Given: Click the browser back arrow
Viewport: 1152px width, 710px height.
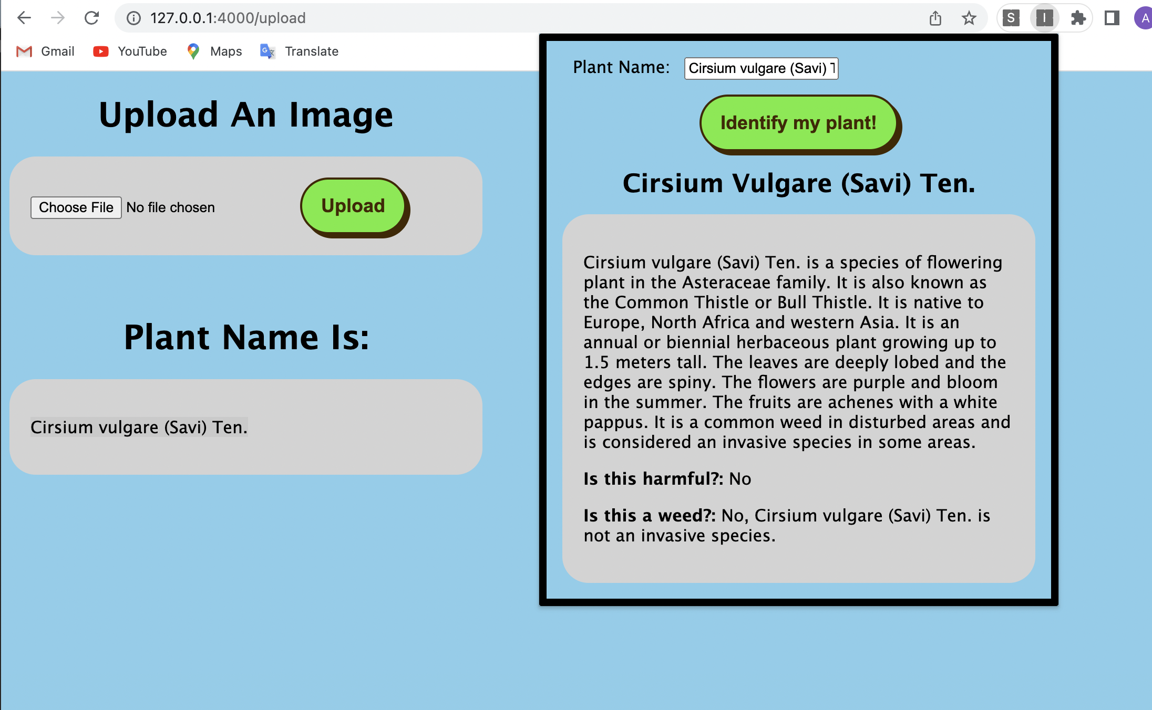Looking at the screenshot, I should click(x=24, y=18).
